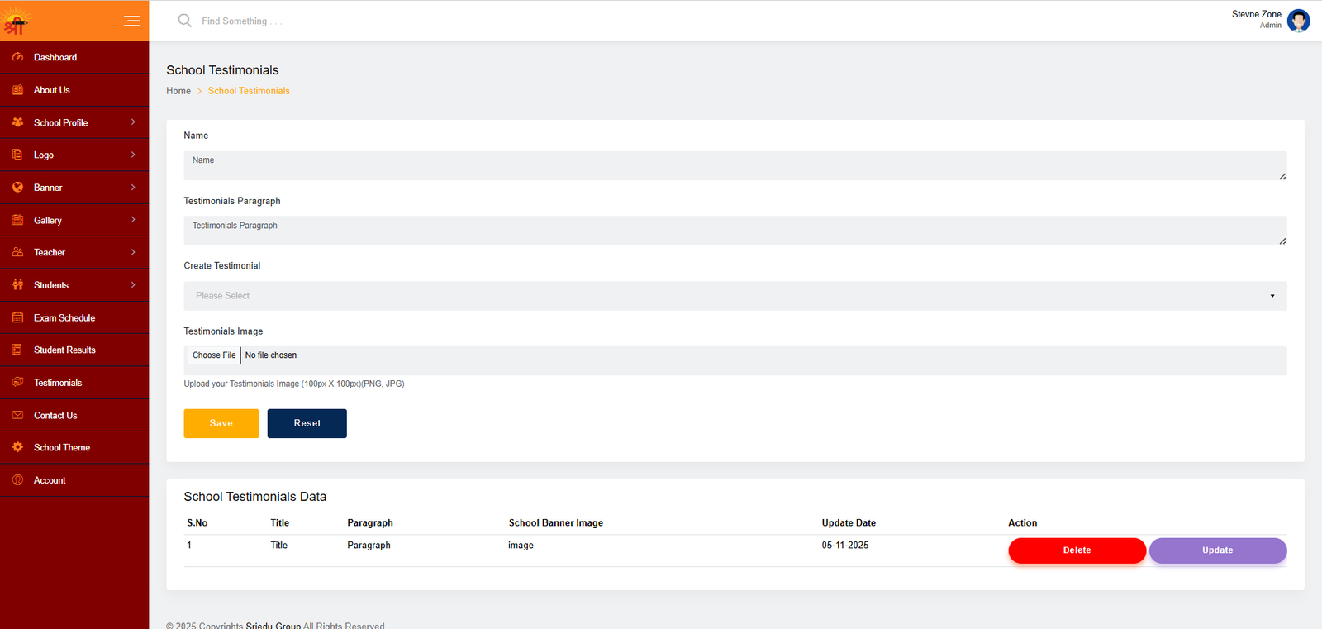The height and width of the screenshot is (629, 1322).
Task: Expand the Banner submenu chevron
Action: point(133,188)
